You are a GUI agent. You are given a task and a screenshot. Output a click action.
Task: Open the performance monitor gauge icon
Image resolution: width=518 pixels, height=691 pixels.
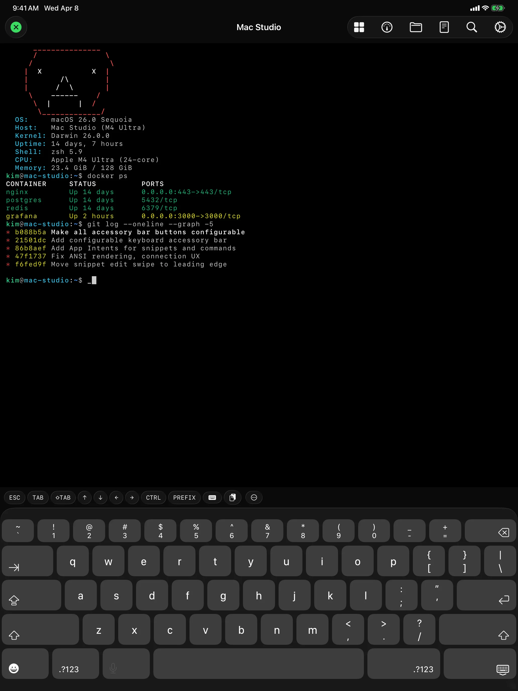[387, 27]
